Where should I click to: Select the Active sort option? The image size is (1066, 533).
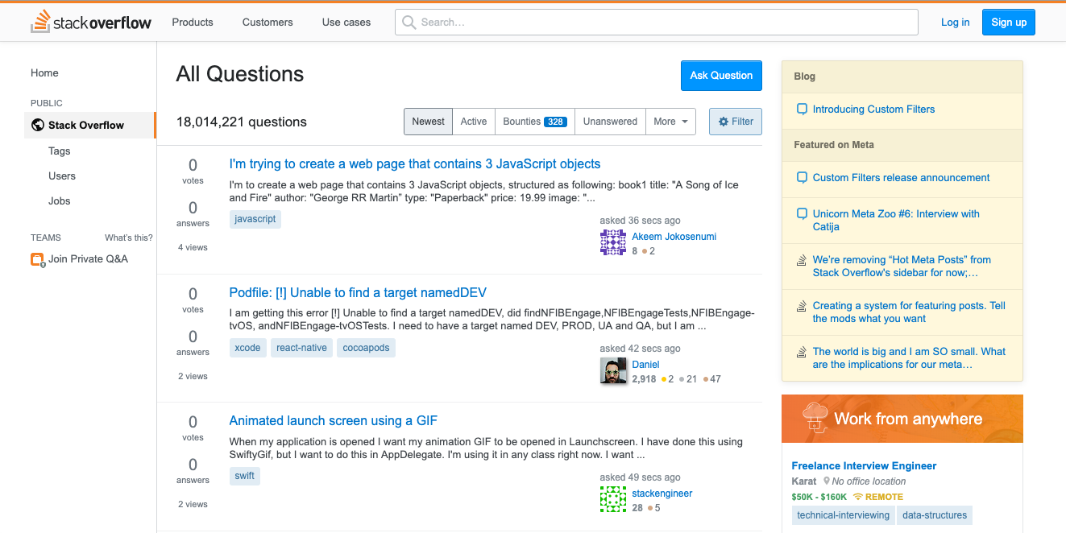click(x=473, y=121)
